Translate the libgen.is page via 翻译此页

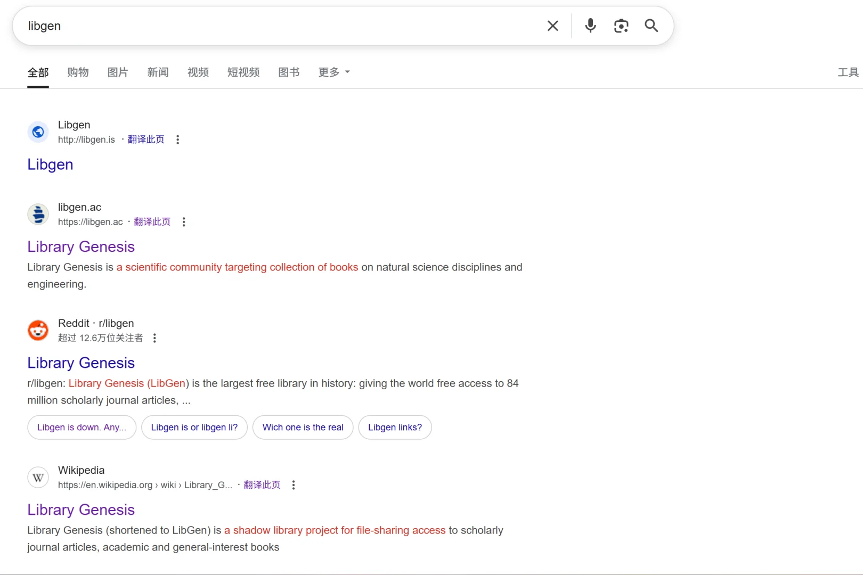point(146,139)
